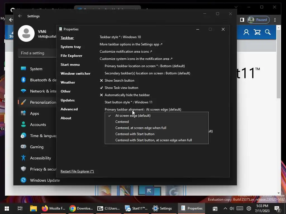Image resolution: width=286 pixels, height=214 pixels.
Task: Choose the Centered alignment option
Action: click(156, 122)
